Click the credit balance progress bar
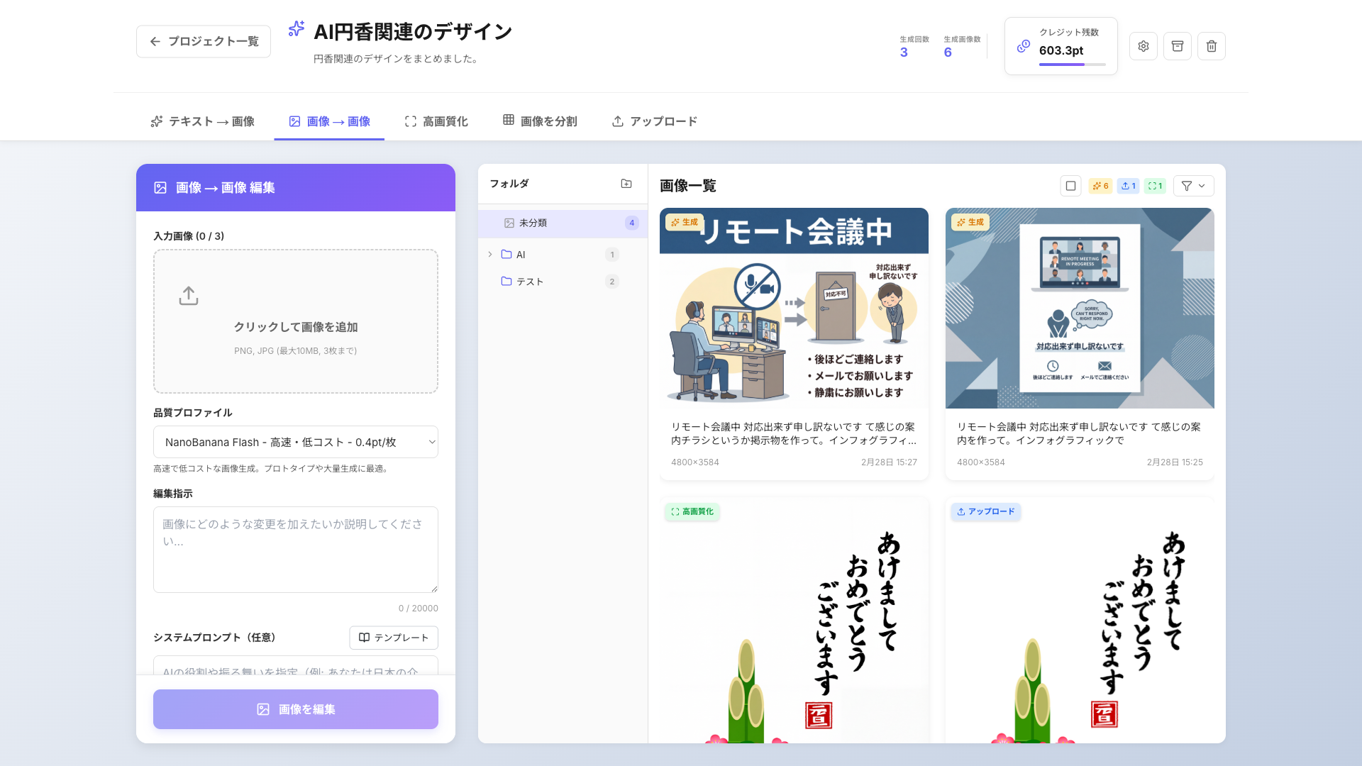 (1072, 65)
